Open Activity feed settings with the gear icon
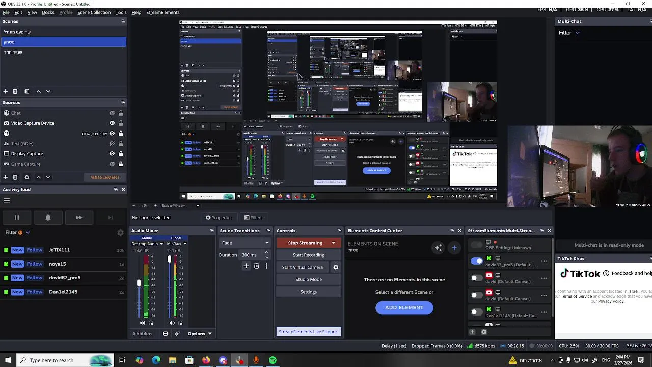Screen dimensions: 652x367 coord(120,233)
